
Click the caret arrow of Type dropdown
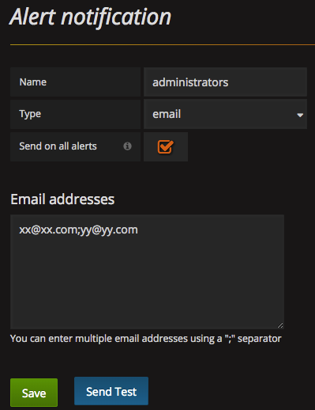pyautogui.click(x=300, y=115)
